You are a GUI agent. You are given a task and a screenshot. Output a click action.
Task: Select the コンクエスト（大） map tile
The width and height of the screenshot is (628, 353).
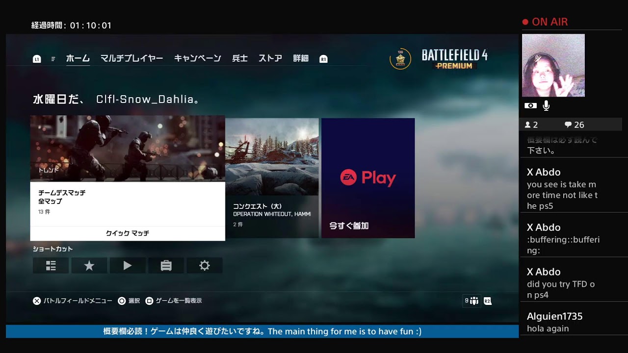[x=272, y=178]
